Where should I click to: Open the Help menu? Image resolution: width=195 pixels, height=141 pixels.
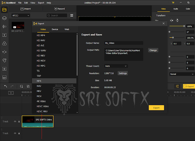(49, 3)
